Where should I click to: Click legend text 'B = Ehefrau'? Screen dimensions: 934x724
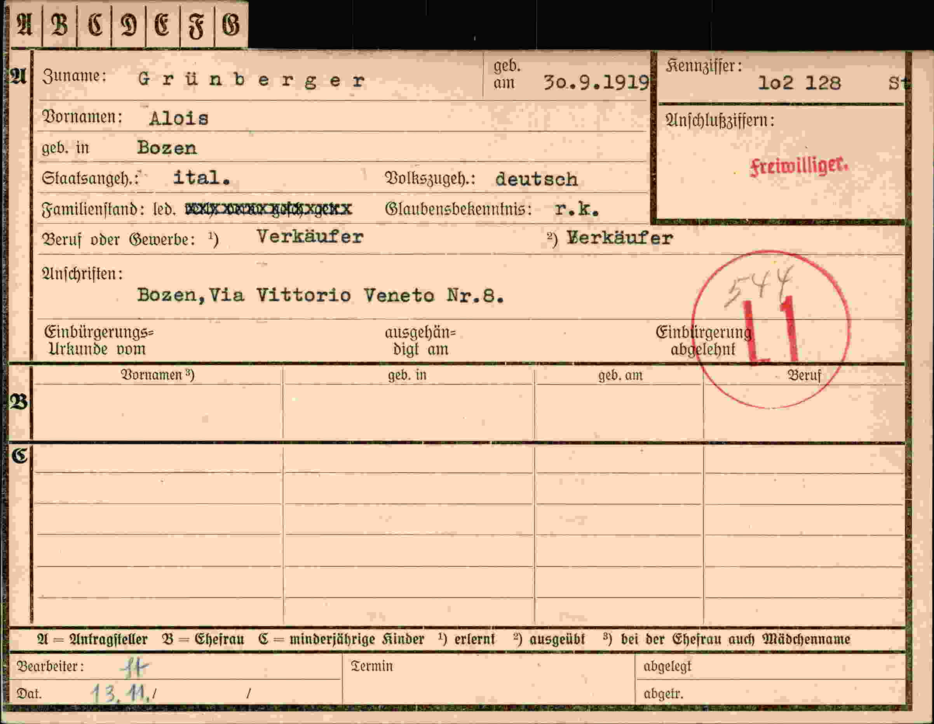[203, 639]
